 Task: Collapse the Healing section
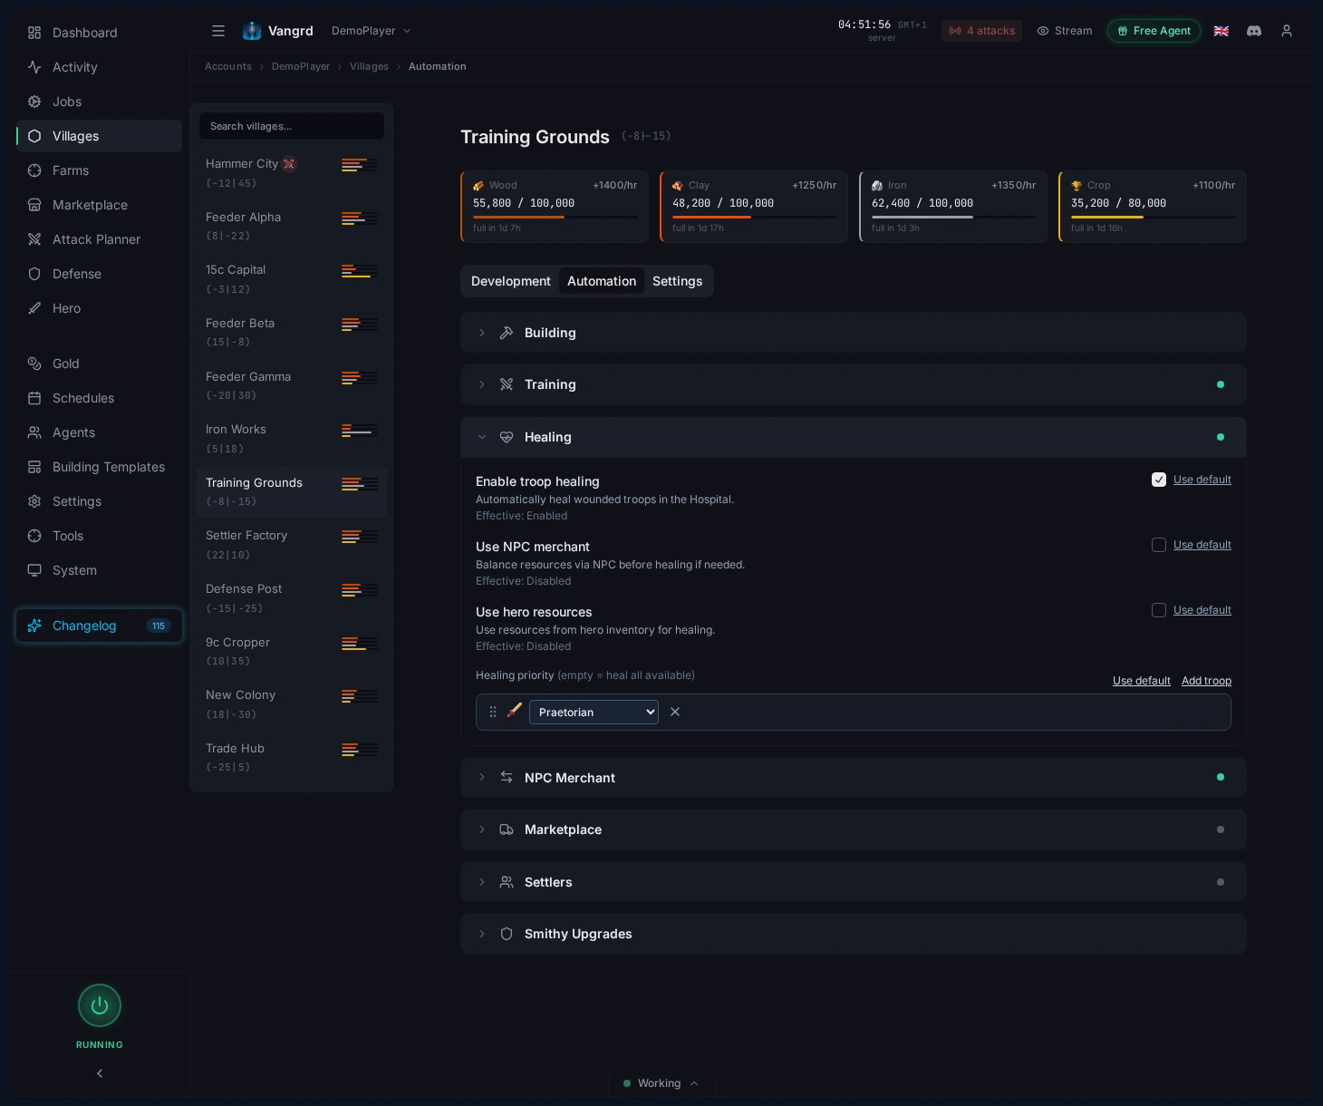point(482,437)
